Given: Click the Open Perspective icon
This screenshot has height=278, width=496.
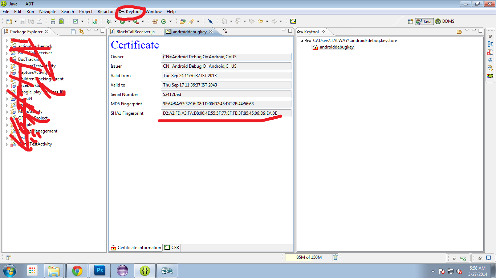Looking at the screenshot, I should 410,21.
